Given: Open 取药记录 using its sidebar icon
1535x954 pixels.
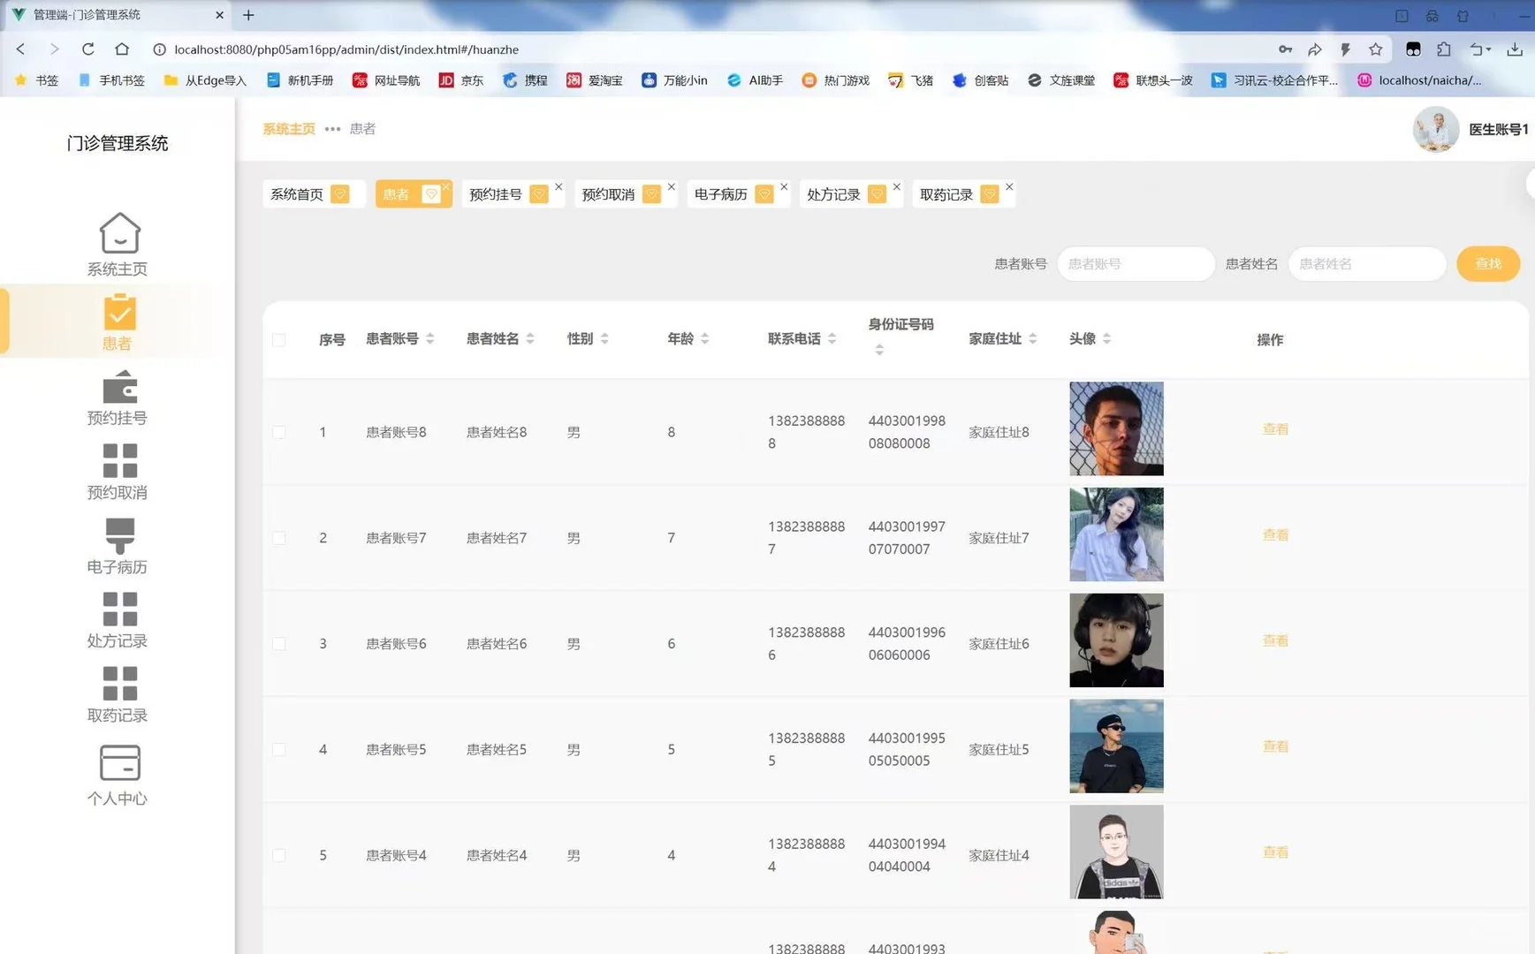Looking at the screenshot, I should 118,683.
